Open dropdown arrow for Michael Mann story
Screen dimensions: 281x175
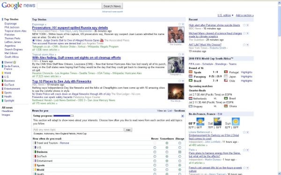(x=247, y=34)
